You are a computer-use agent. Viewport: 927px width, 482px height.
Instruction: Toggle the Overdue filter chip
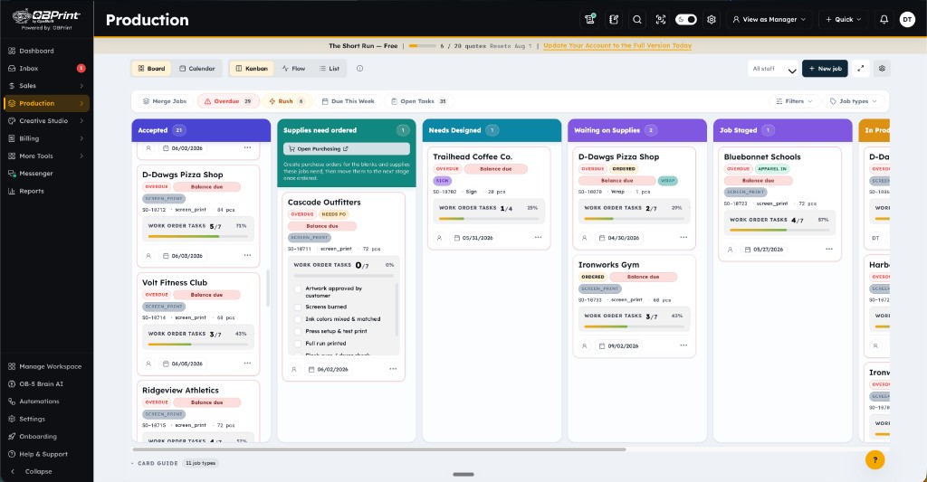227,101
